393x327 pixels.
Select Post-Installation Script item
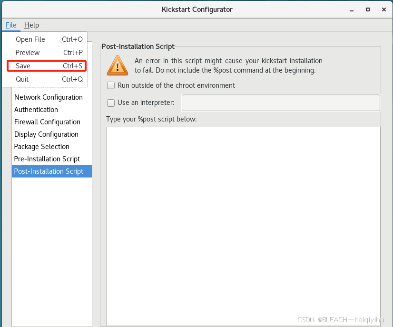click(x=52, y=171)
